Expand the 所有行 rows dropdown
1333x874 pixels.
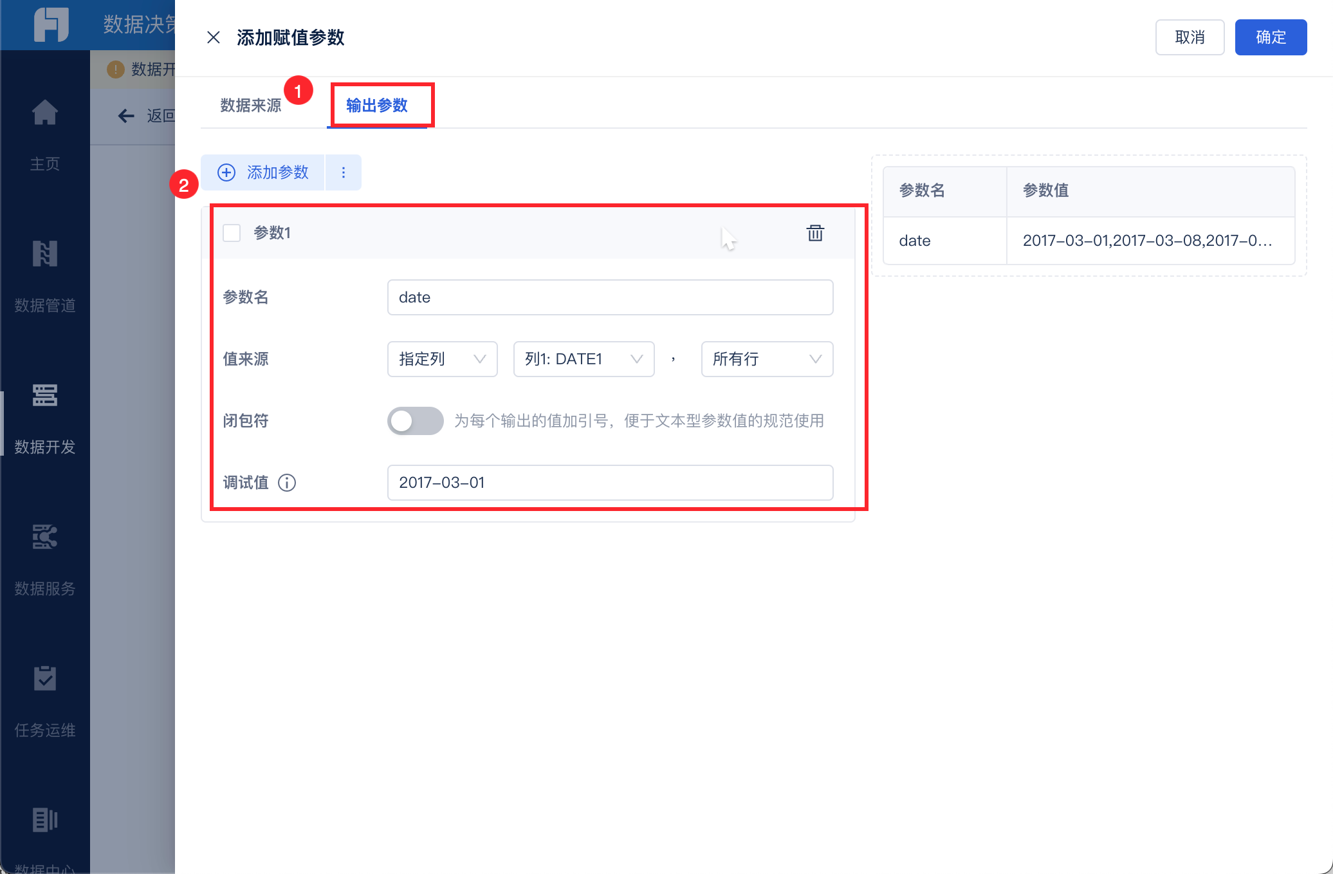[x=767, y=359]
